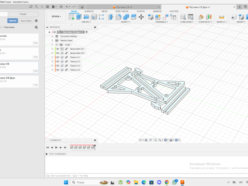Hide Лапка v3:3 component
The height and width of the screenshot is (186, 248).
pyautogui.click(x=58, y=66)
